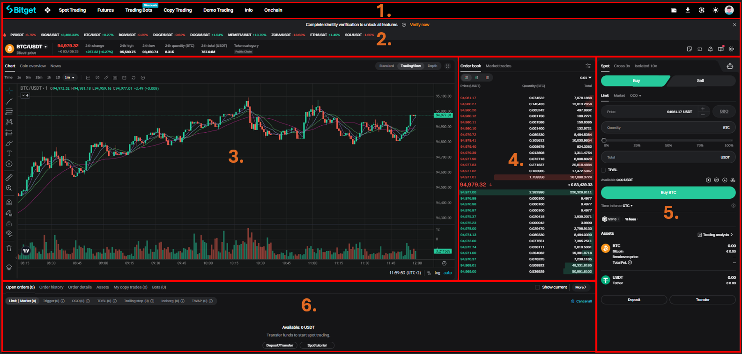Open the Time in force GTC dropdown

point(627,206)
